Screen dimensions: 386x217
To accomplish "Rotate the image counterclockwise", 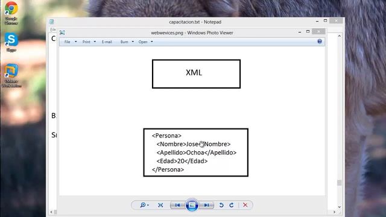I will click(221, 205).
